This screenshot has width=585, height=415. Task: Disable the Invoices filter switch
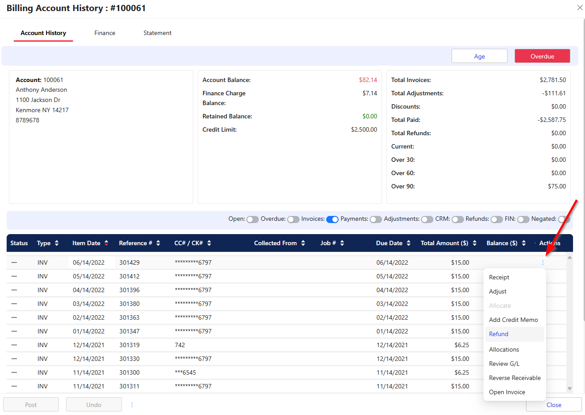point(332,219)
